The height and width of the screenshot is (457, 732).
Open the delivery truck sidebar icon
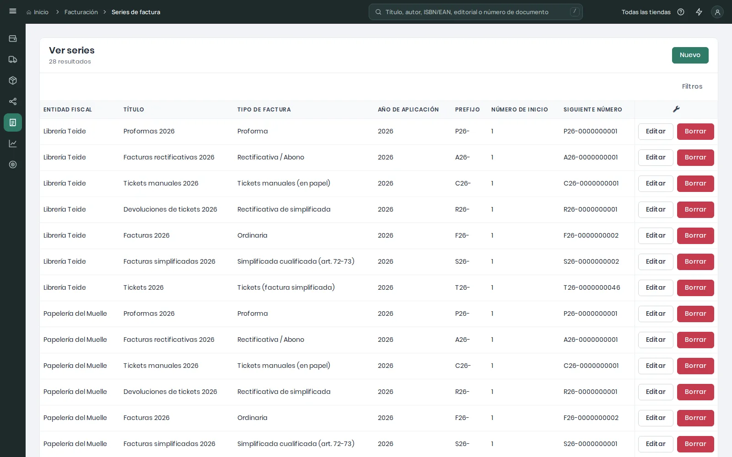(x=13, y=59)
